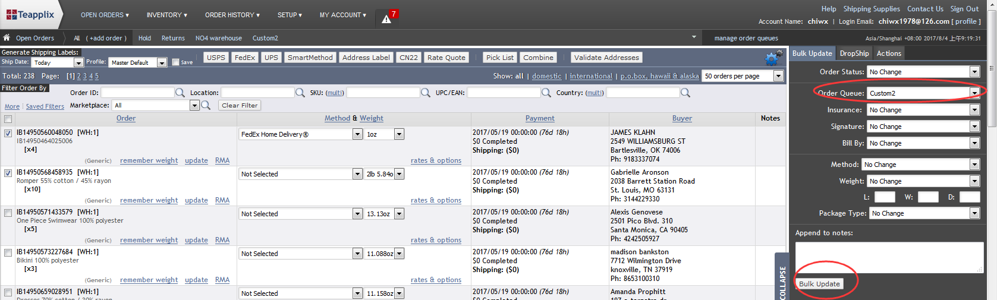Screen dimensions: 997x300
Task: Click the home icon beside Open Orders
Action: point(7,37)
